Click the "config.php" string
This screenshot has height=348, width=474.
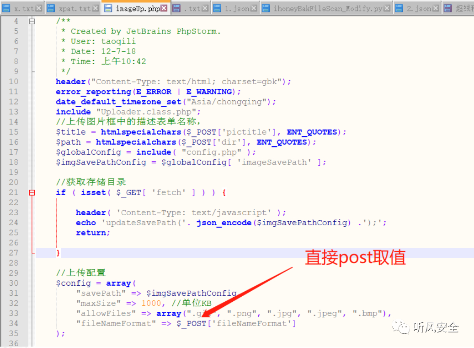click(x=212, y=152)
